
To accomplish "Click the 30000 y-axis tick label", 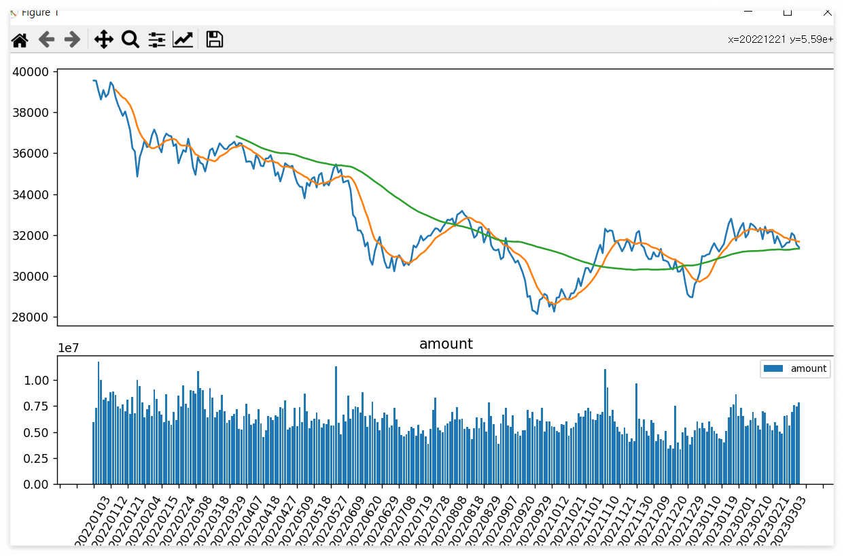I will [31, 277].
